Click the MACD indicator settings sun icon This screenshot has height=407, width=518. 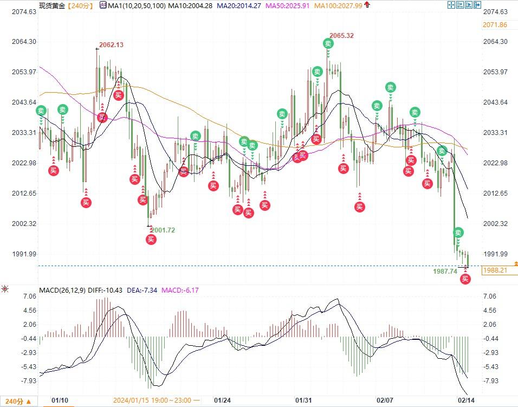[x=5, y=290]
